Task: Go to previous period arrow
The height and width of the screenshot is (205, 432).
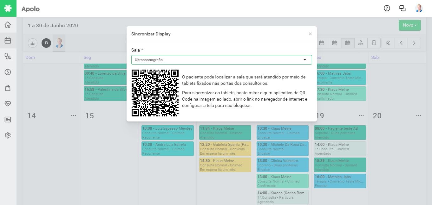Action: [x=401, y=43]
